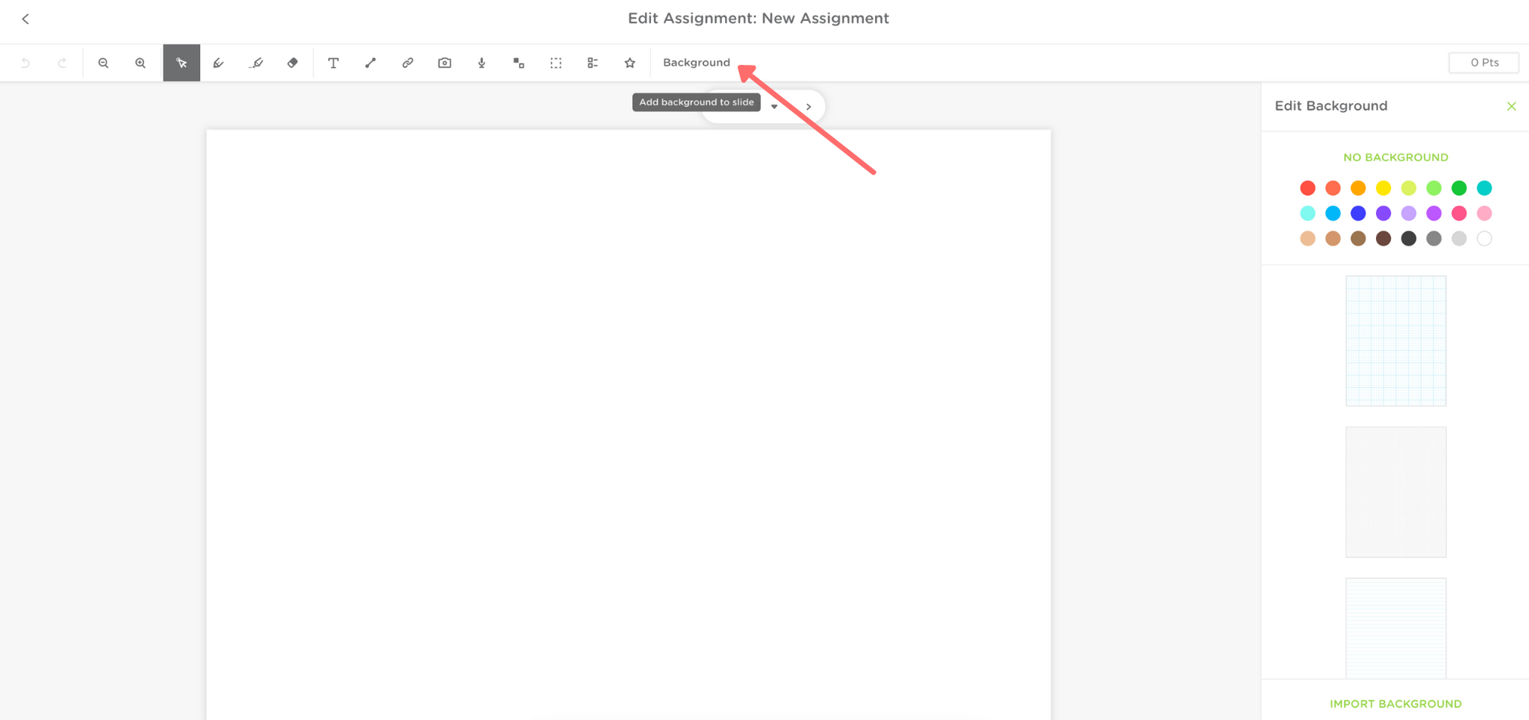Select the Pen drawing tool
Screen dimensions: 1529x720
point(219,63)
